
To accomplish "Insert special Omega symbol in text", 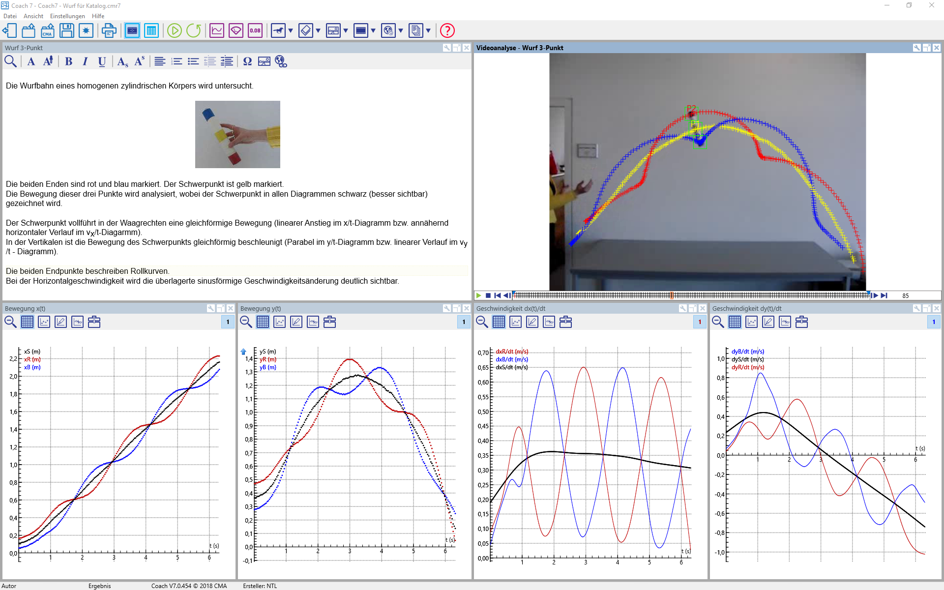I will tap(247, 61).
